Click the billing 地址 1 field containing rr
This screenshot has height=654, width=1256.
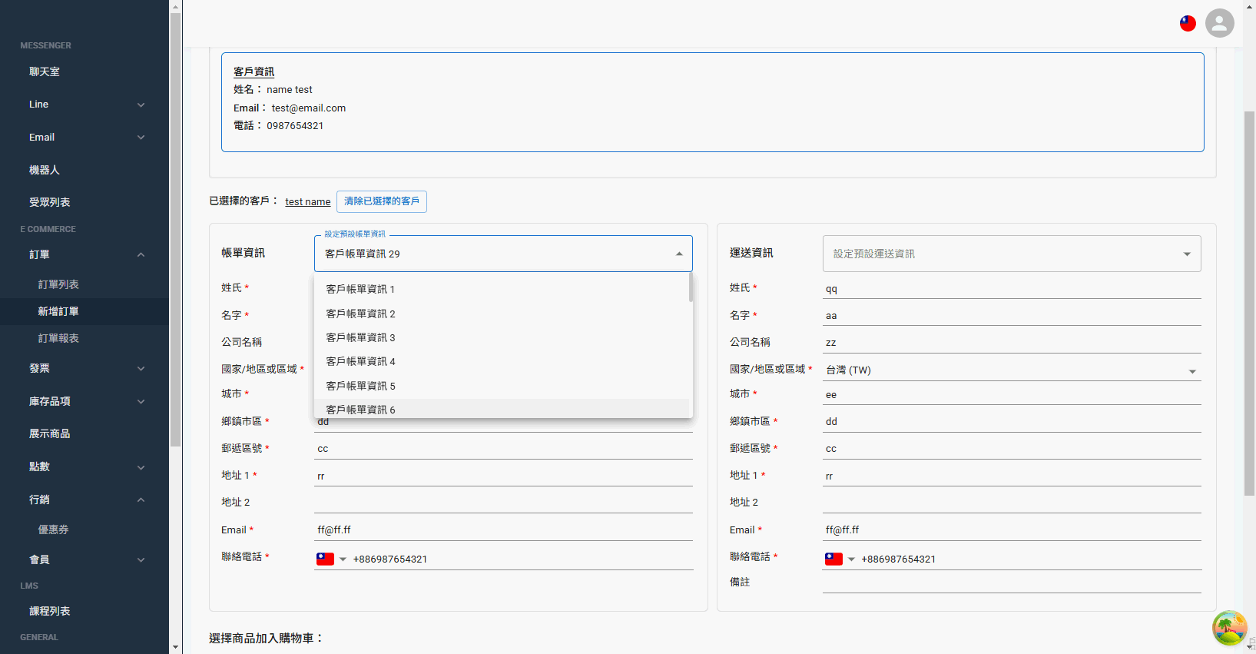(503, 476)
